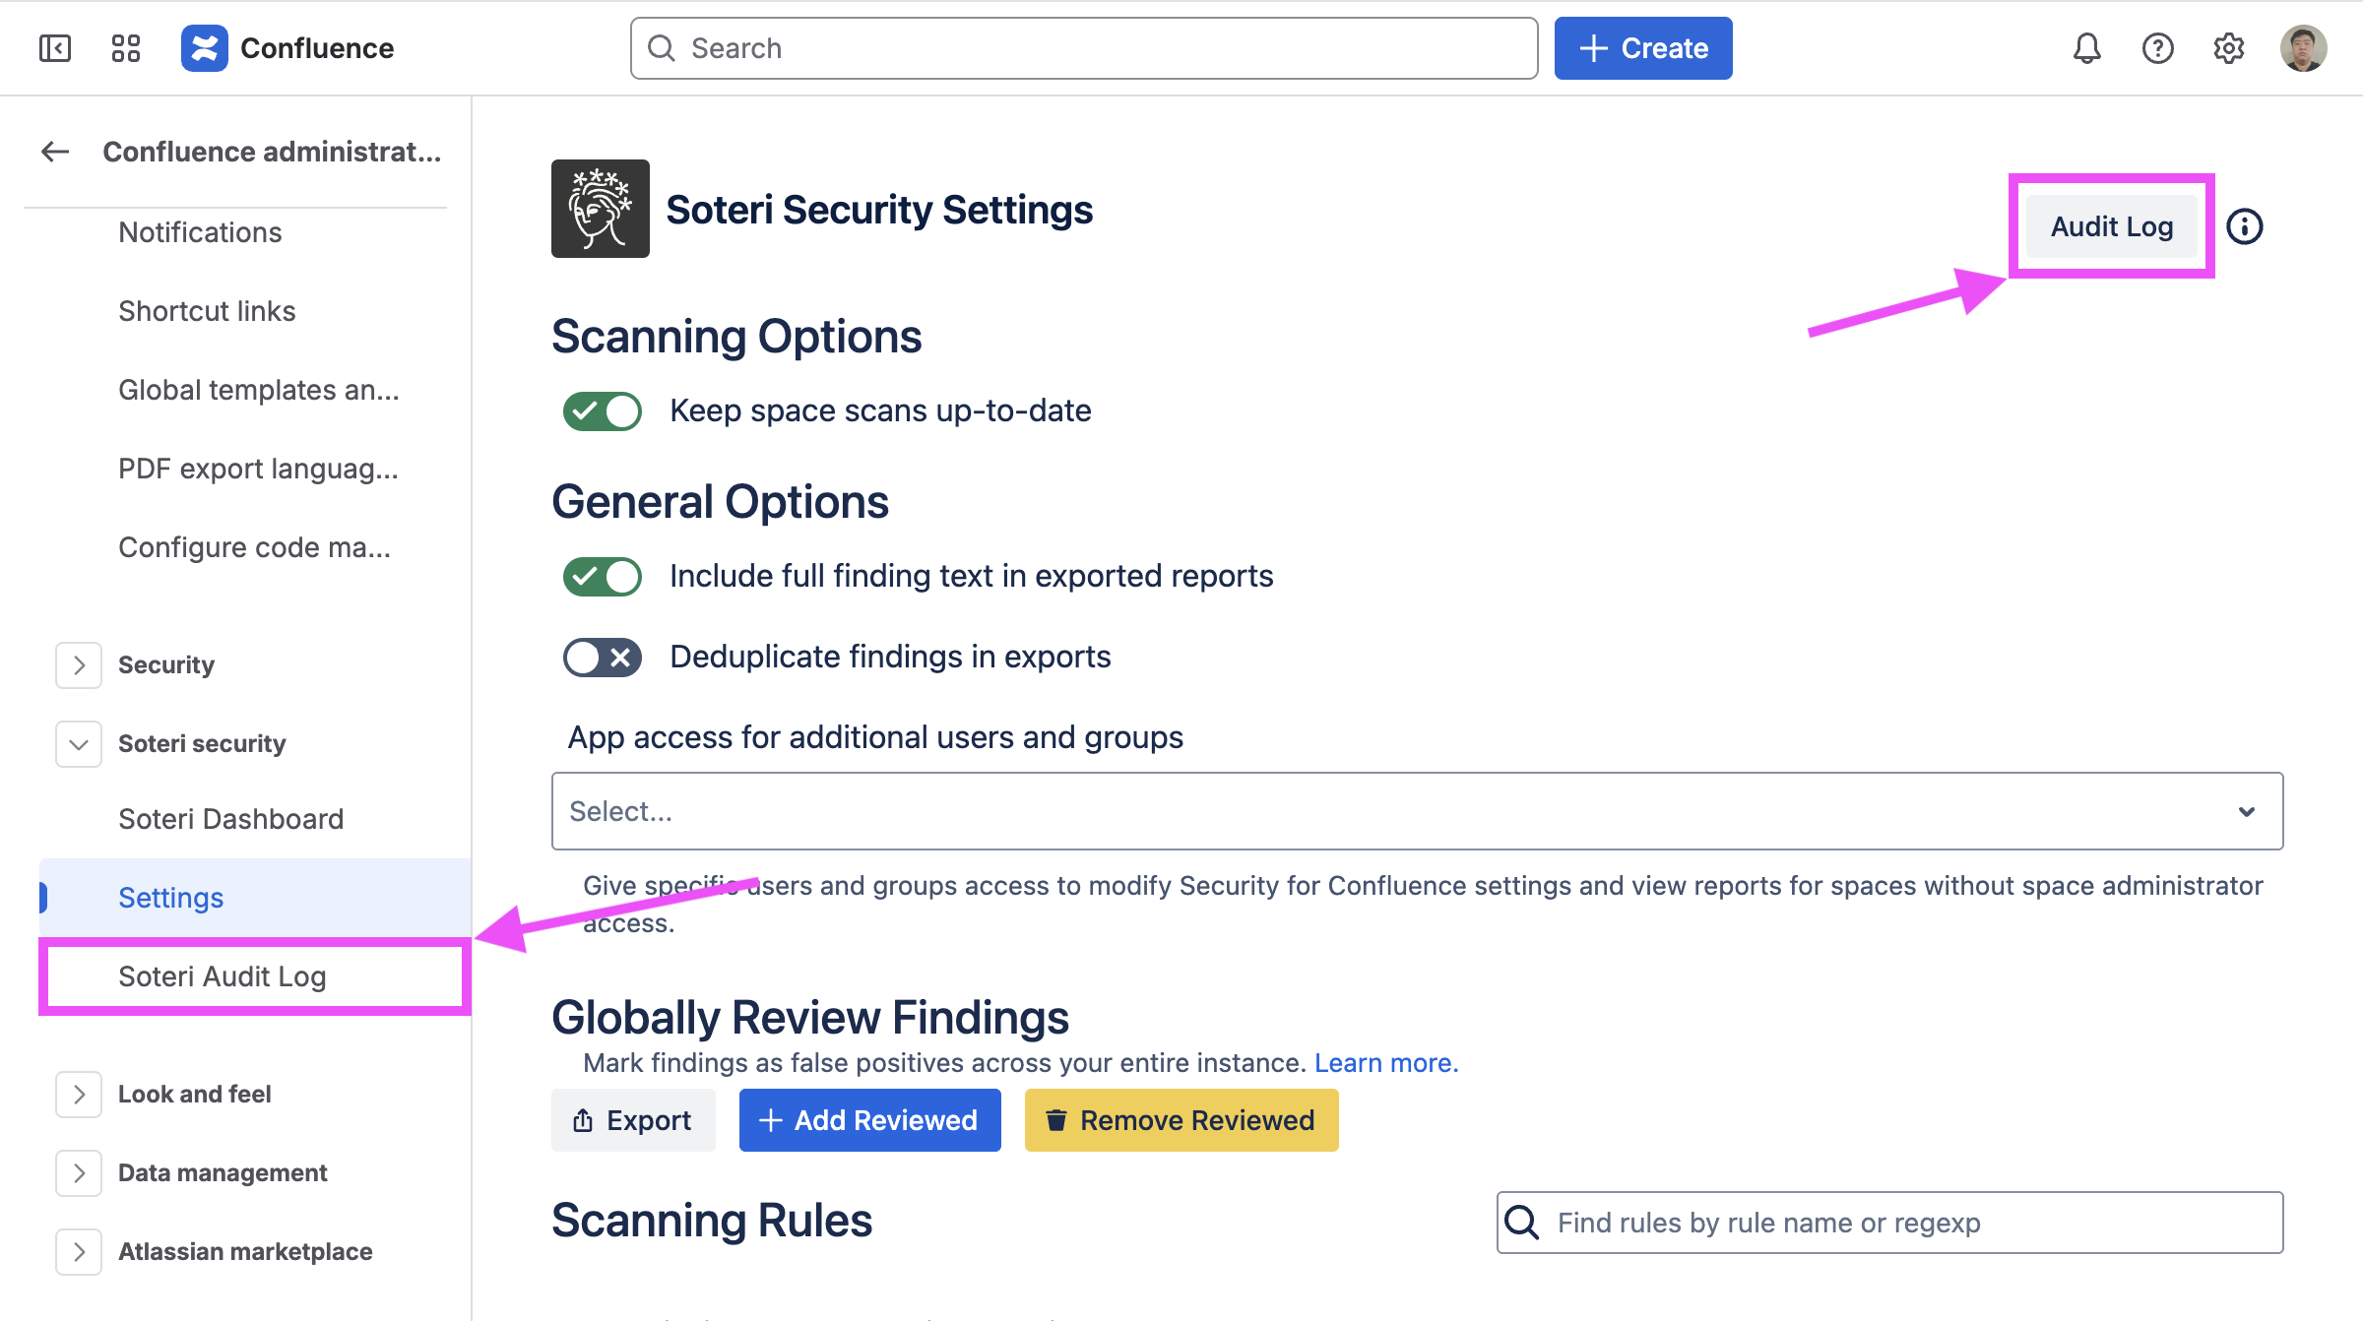Viewport: 2363px width, 1321px height.
Task: Collapse the Soteri security section
Action: pyautogui.click(x=79, y=744)
